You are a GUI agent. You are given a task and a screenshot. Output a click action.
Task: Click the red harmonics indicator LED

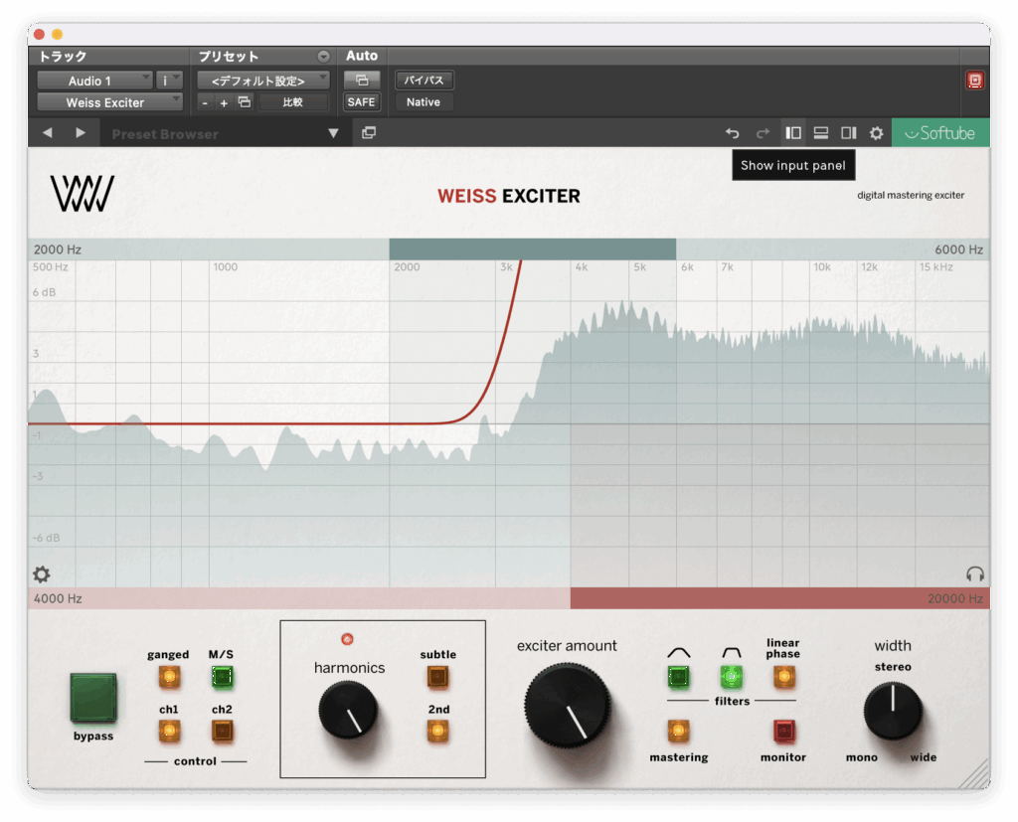pyautogui.click(x=347, y=639)
